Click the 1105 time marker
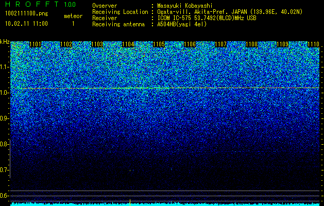This screenshot has width=324, height=206. [159, 44]
